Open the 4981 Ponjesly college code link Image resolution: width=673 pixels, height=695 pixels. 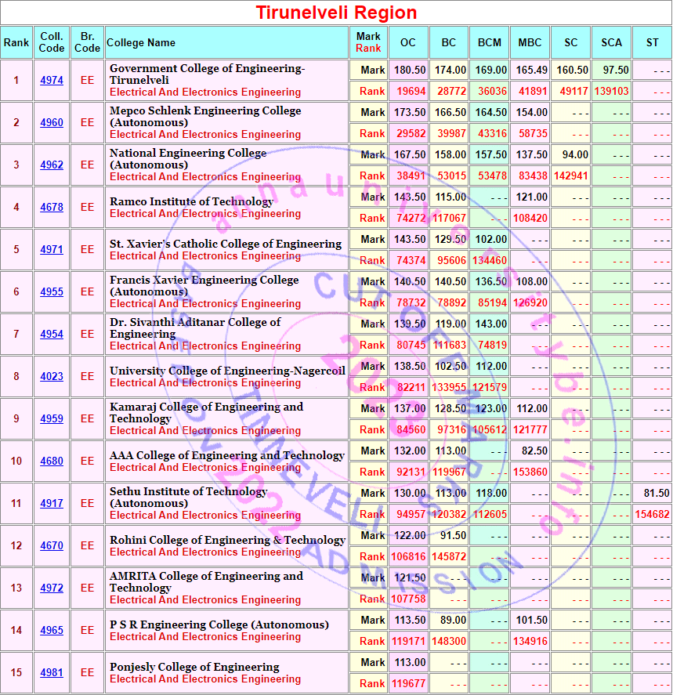52,673
